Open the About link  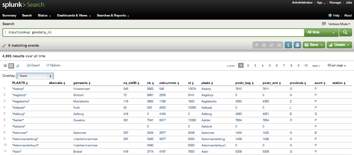[348, 16]
